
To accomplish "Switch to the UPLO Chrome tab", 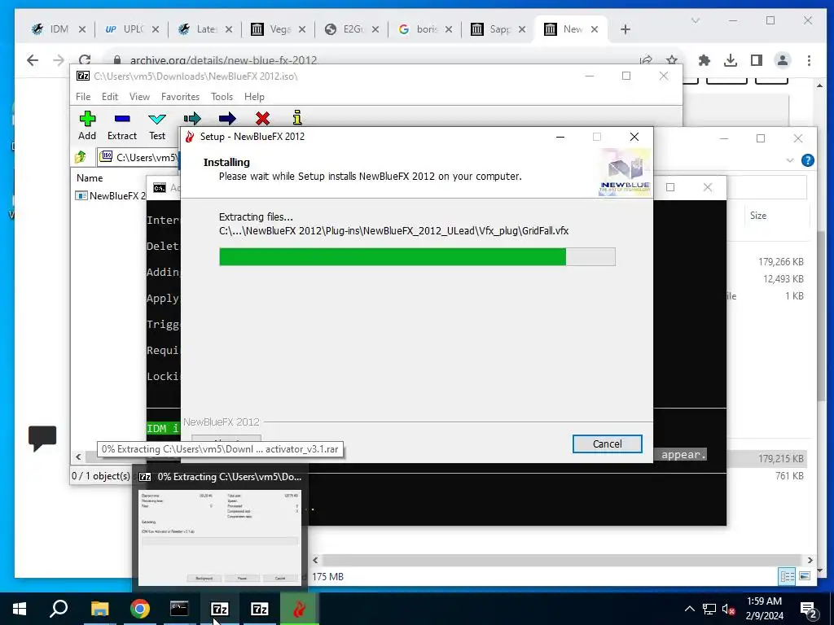I will coord(132,29).
